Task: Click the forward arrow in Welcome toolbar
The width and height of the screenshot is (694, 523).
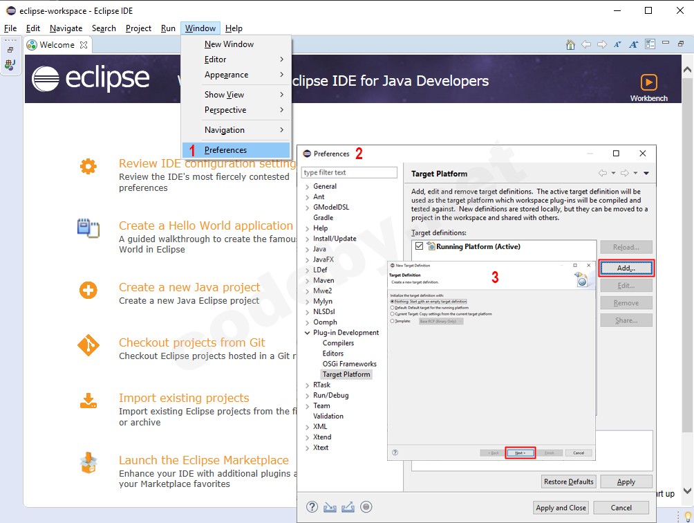Action: click(602, 44)
